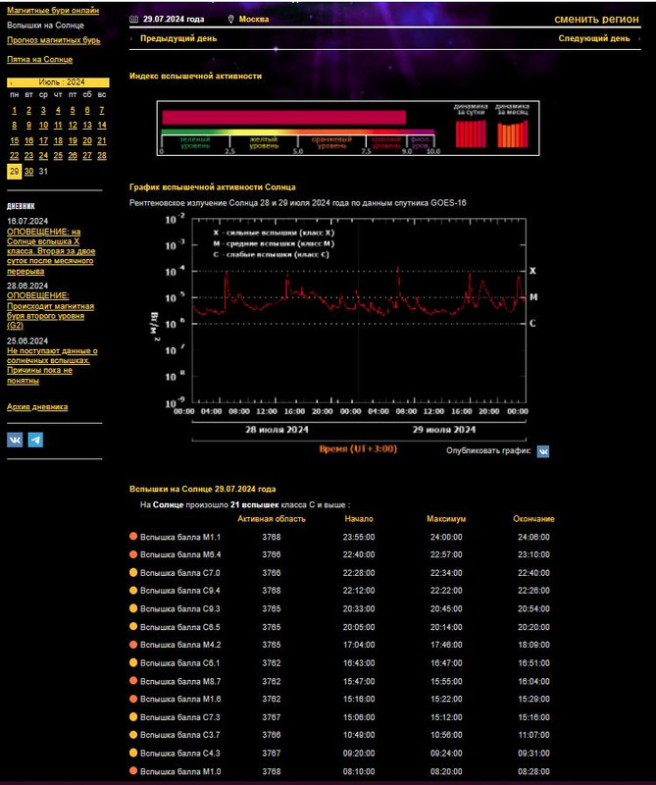
Task: Click Вспышка балла M1.6 text
Action: coord(180,699)
